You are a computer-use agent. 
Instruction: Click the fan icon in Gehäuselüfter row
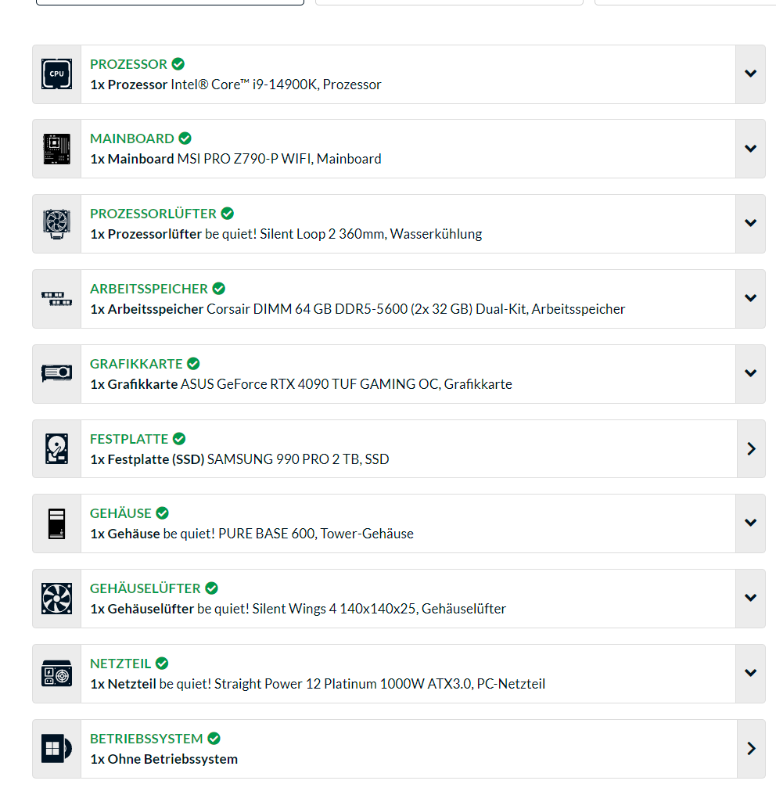pyautogui.click(x=57, y=599)
